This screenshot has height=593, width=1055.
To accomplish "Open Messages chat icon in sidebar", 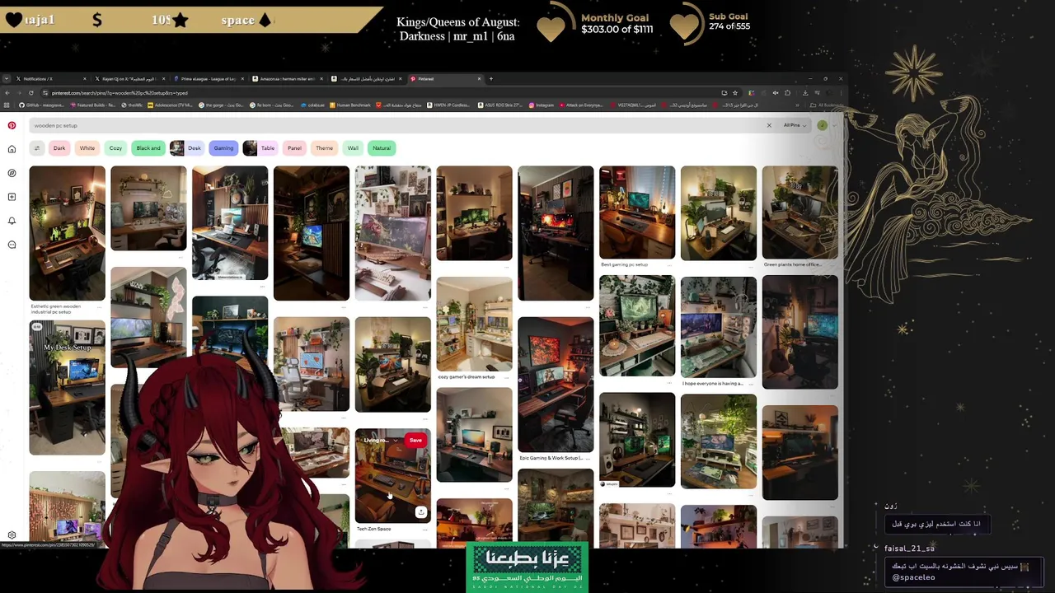I will click(x=12, y=245).
